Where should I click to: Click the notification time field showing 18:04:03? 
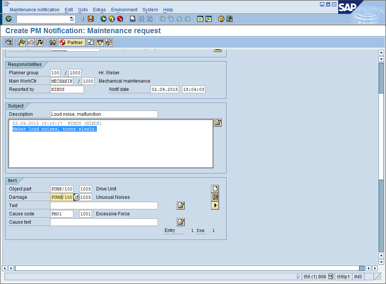pyautogui.click(x=194, y=89)
